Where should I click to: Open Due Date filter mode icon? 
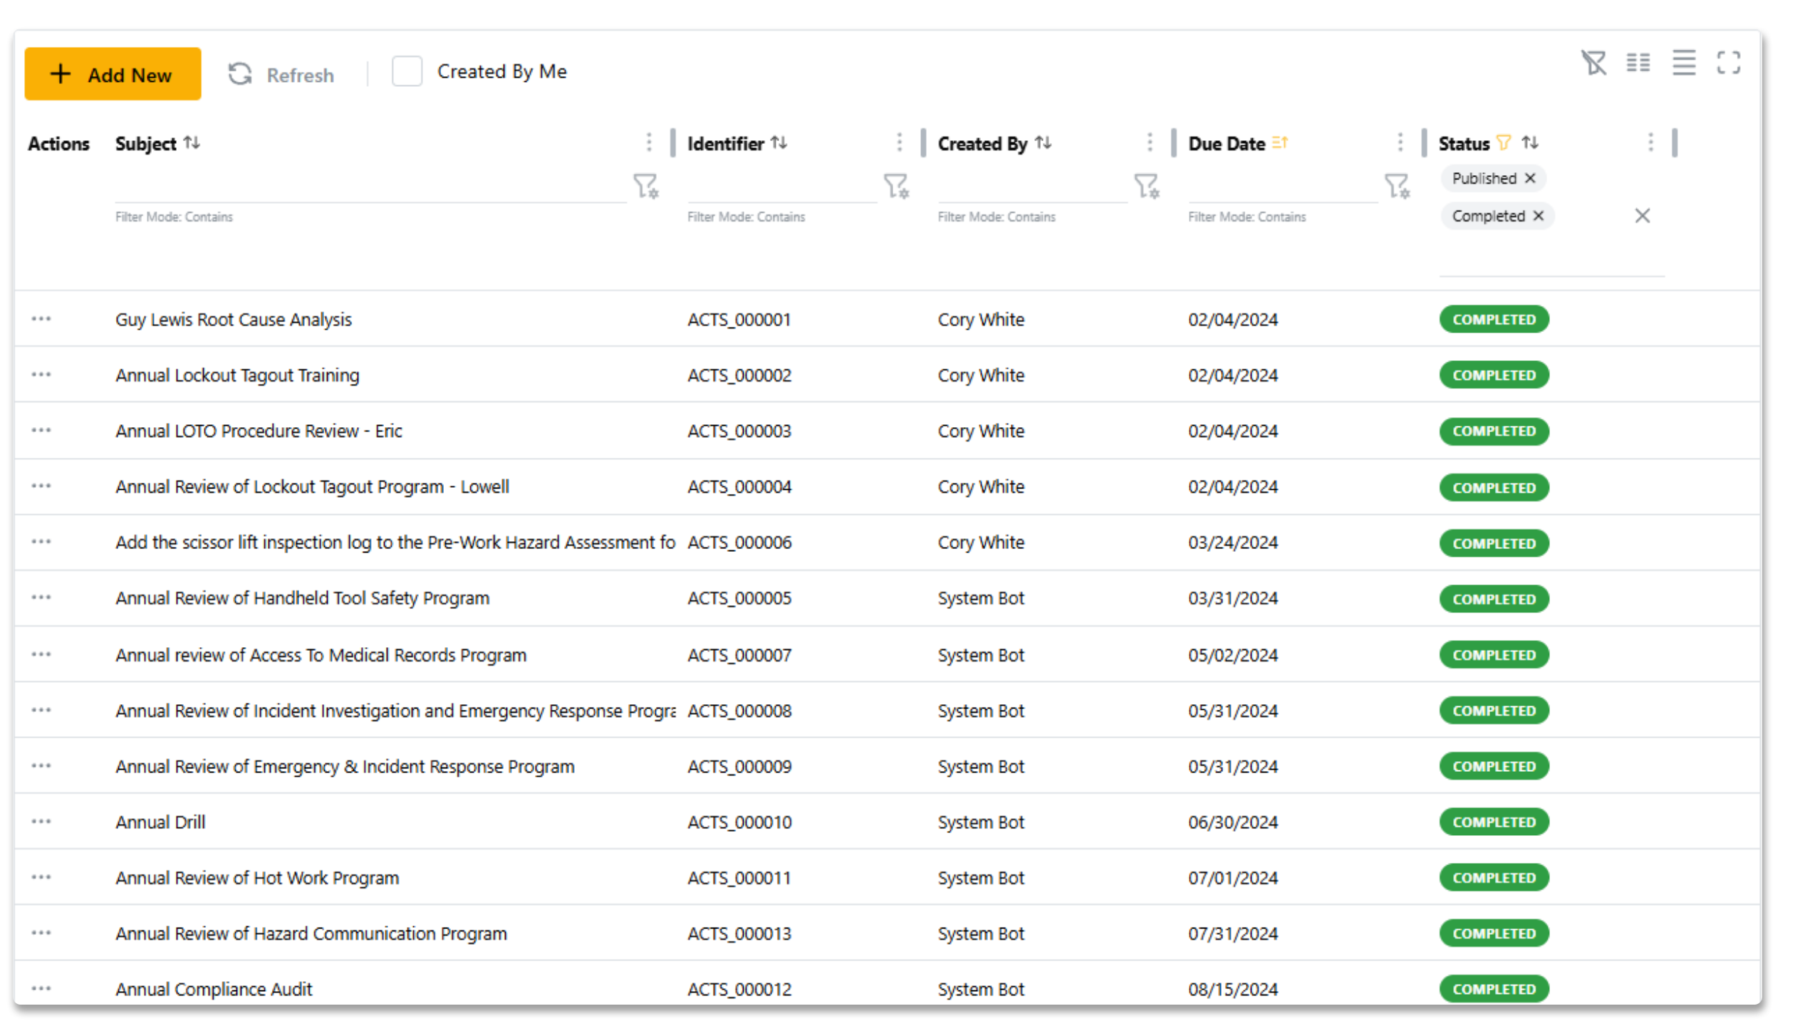[1397, 187]
